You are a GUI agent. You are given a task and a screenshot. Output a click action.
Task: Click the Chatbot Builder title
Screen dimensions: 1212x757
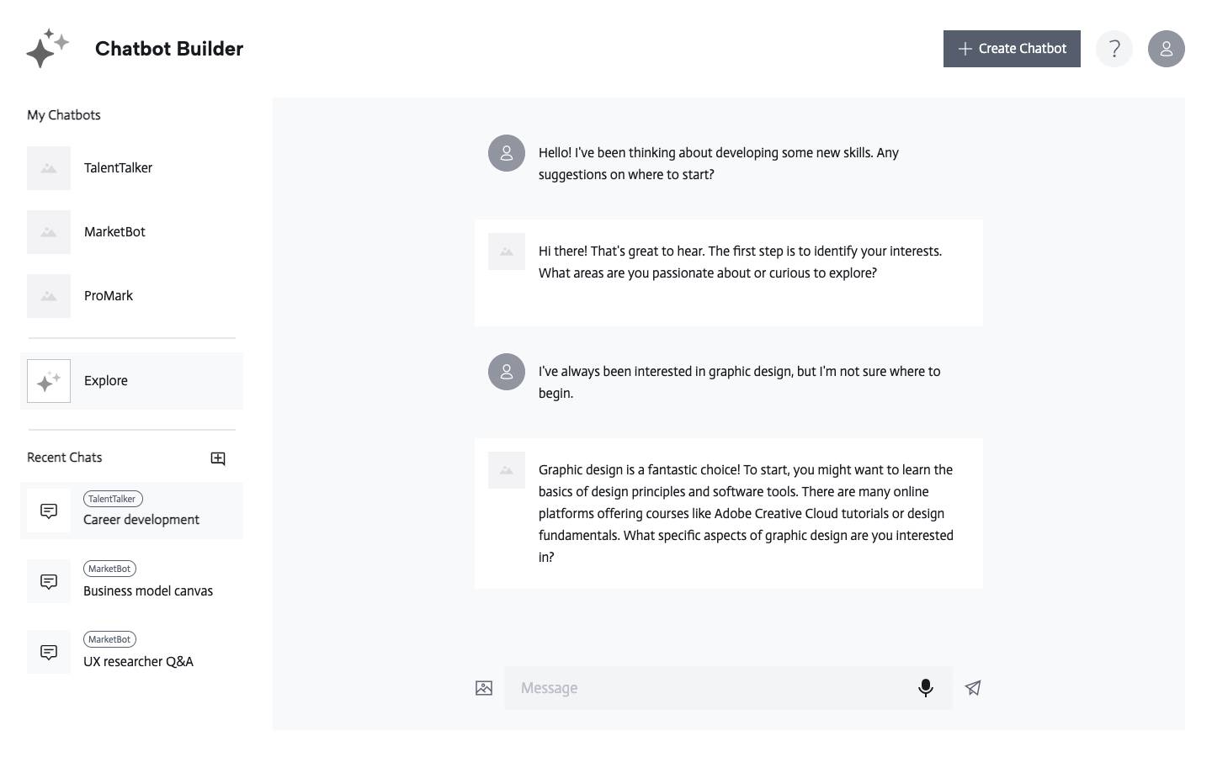169,49
